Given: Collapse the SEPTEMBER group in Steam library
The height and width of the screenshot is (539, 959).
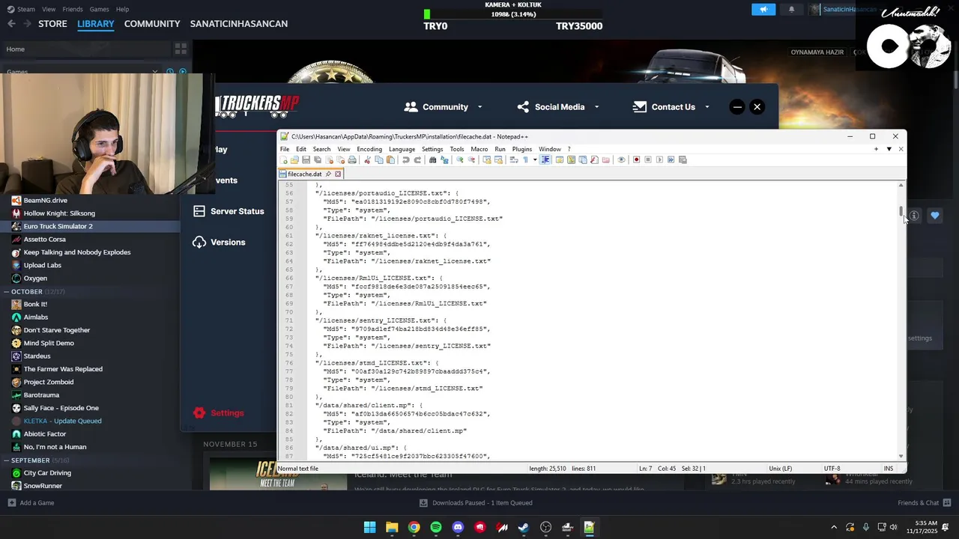Looking at the screenshot, I should point(6,460).
